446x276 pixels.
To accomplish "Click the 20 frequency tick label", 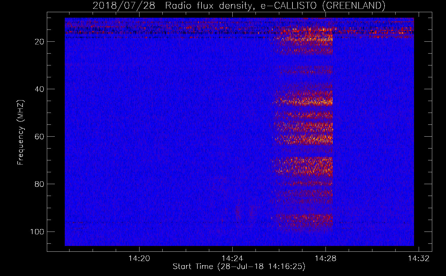I will coord(39,42).
